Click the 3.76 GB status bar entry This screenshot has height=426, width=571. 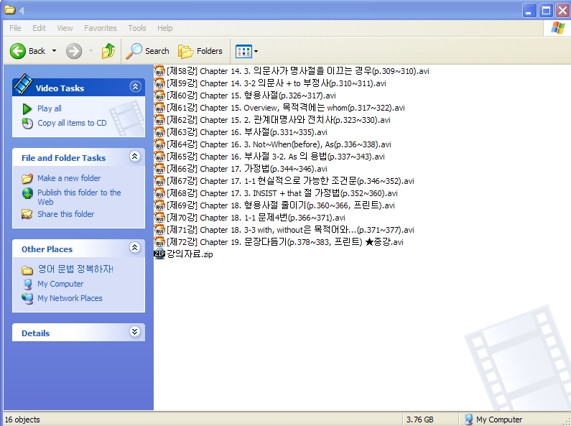[x=420, y=420]
